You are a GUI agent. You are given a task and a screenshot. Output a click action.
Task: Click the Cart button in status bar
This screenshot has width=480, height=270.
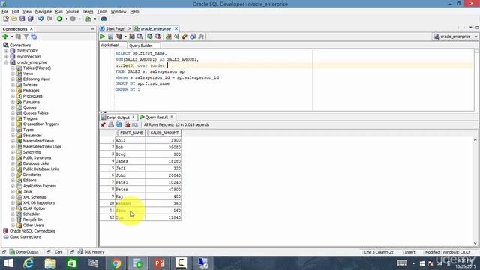pyautogui.click(x=58, y=252)
